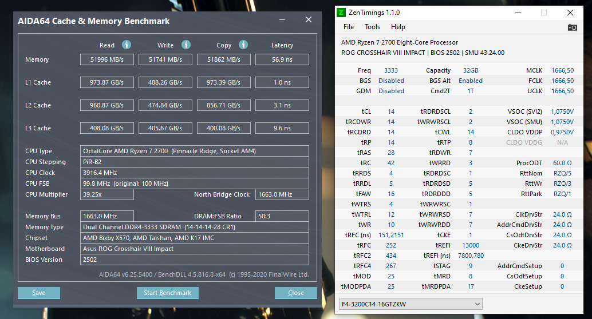592x319 pixels.
Task: Click the tRFC (ns) value 151,2151
Action: pyautogui.click(x=391, y=235)
